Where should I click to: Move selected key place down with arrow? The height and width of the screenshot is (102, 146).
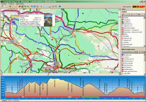click(x=142, y=52)
